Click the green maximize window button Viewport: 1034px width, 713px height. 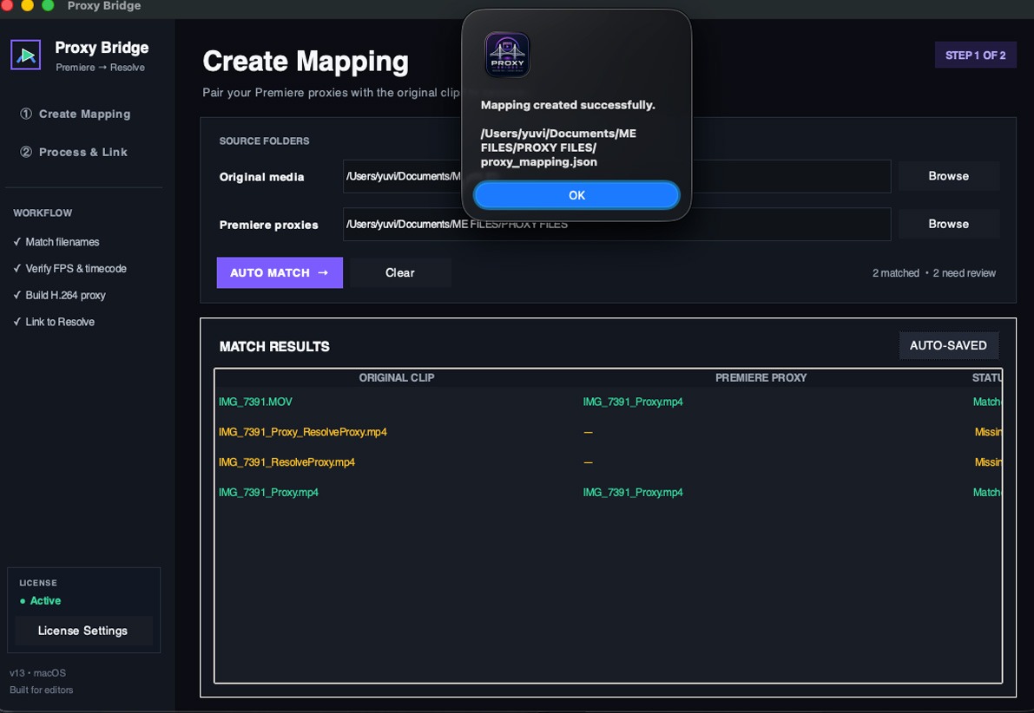point(48,5)
